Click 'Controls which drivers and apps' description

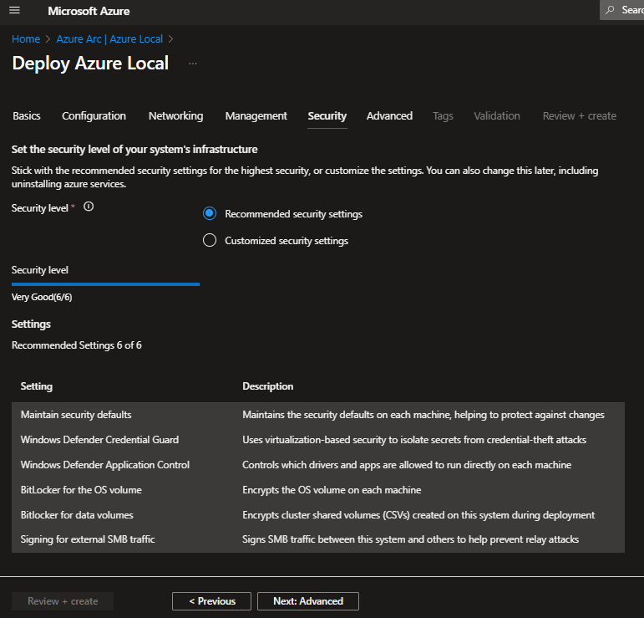tap(407, 465)
